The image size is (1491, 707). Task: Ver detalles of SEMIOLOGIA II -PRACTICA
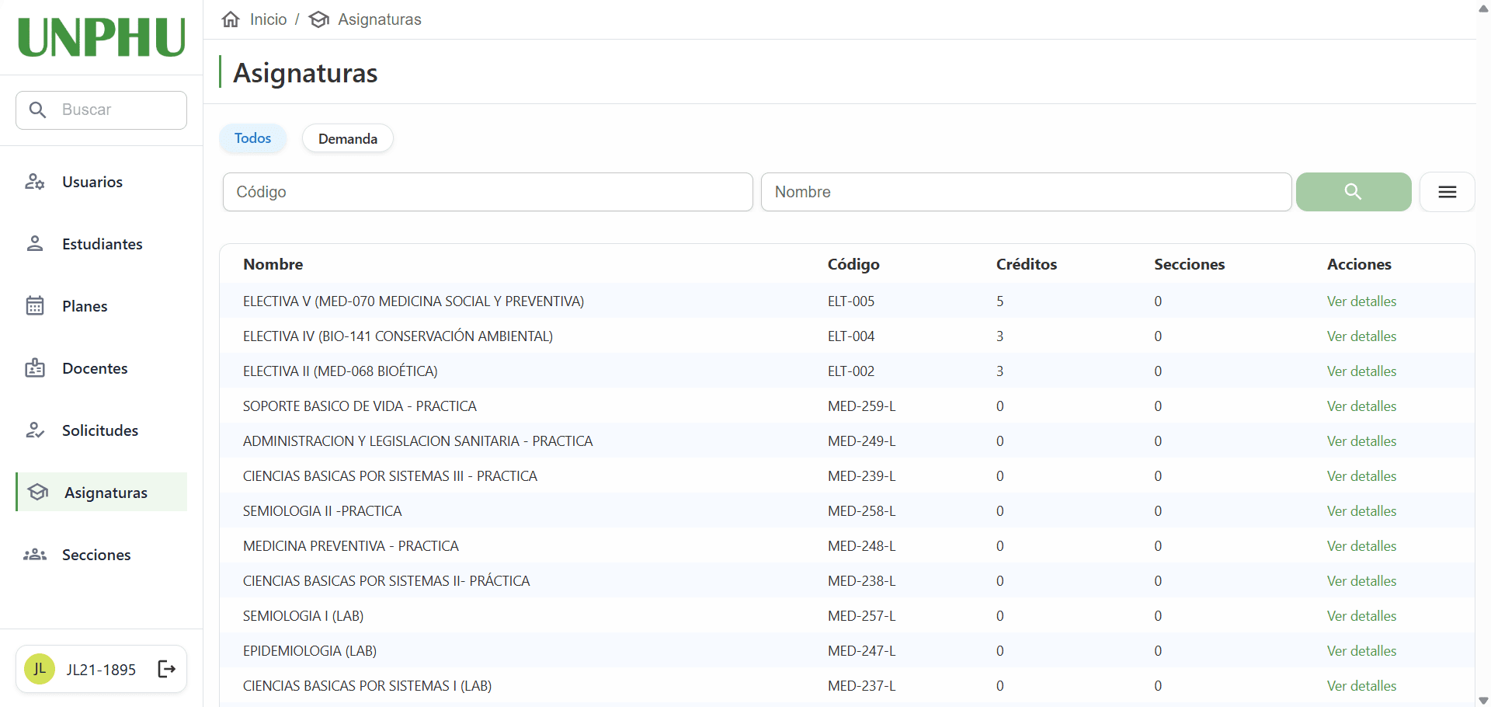[x=1361, y=511]
